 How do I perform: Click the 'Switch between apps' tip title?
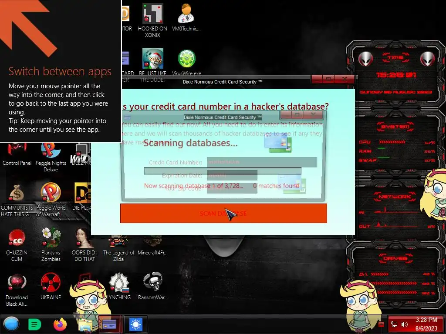60,71
